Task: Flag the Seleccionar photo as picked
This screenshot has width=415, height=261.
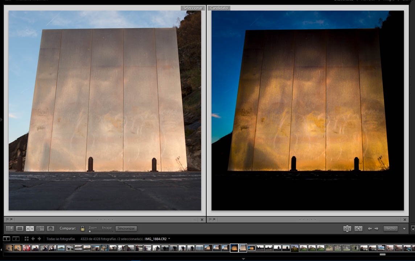Action: pos(7,219)
